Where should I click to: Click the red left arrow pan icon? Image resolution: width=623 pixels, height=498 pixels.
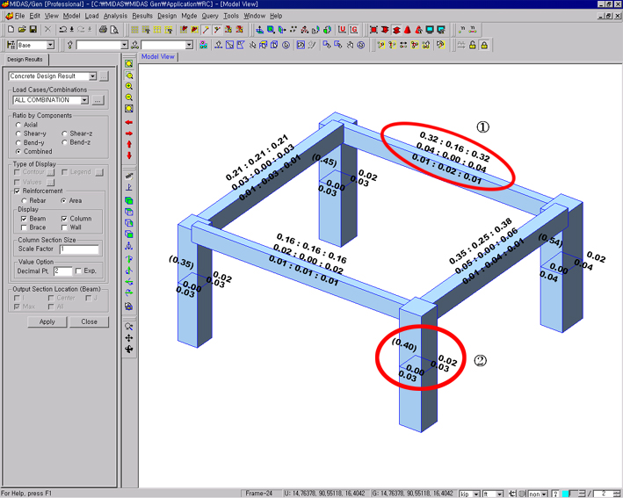click(x=129, y=121)
